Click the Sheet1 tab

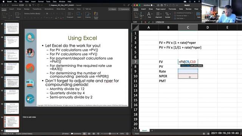144,131
